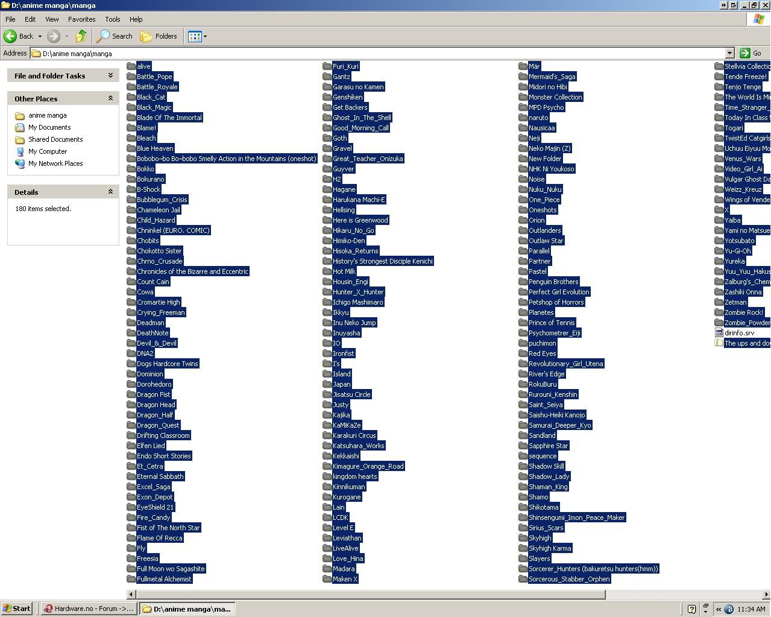Click the Views icon button

click(195, 36)
